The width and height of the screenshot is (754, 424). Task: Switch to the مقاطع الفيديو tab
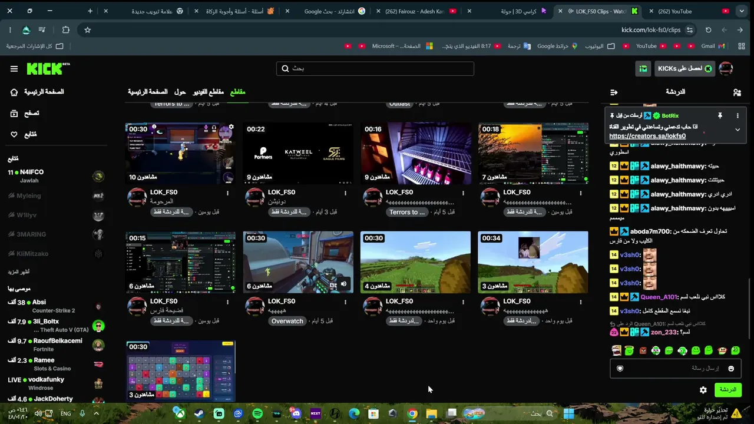click(x=209, y=92)
